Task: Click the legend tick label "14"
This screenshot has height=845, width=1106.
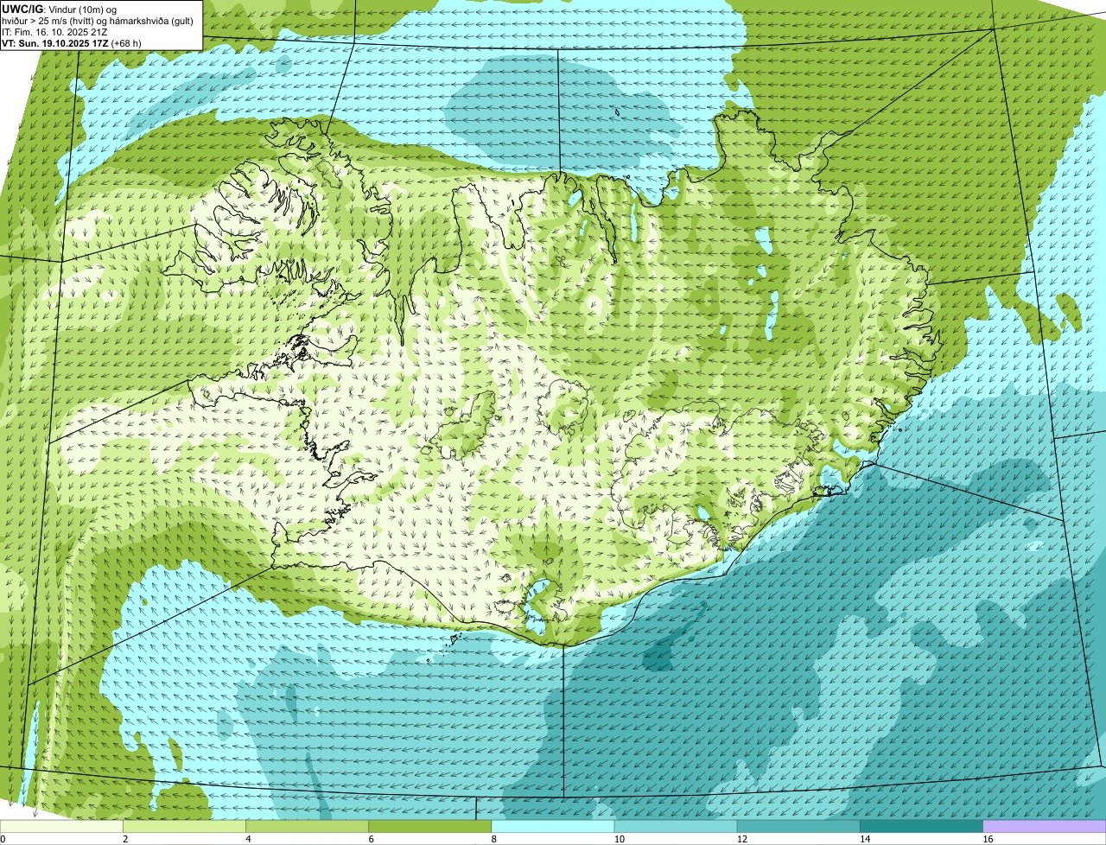Action: click(x=864, y=839)
